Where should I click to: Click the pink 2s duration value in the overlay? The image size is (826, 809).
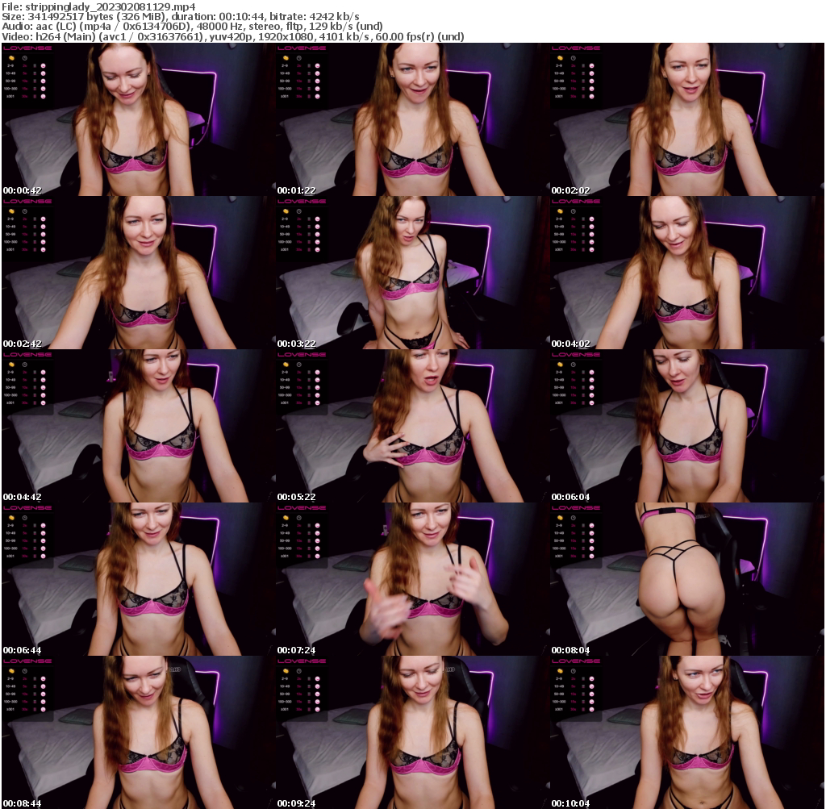pos(25,65)
